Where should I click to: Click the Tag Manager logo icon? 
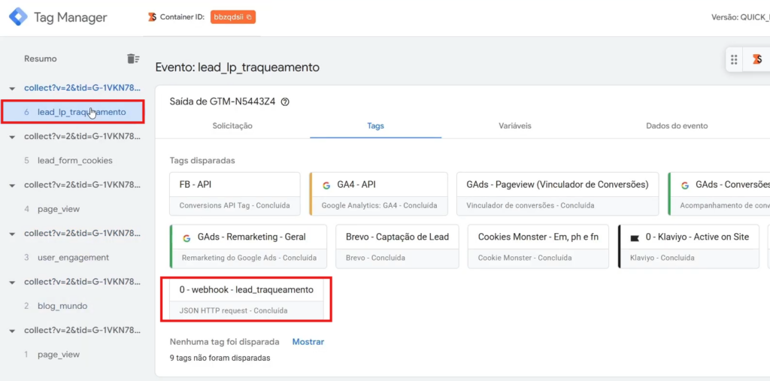(x=18, y=17)
